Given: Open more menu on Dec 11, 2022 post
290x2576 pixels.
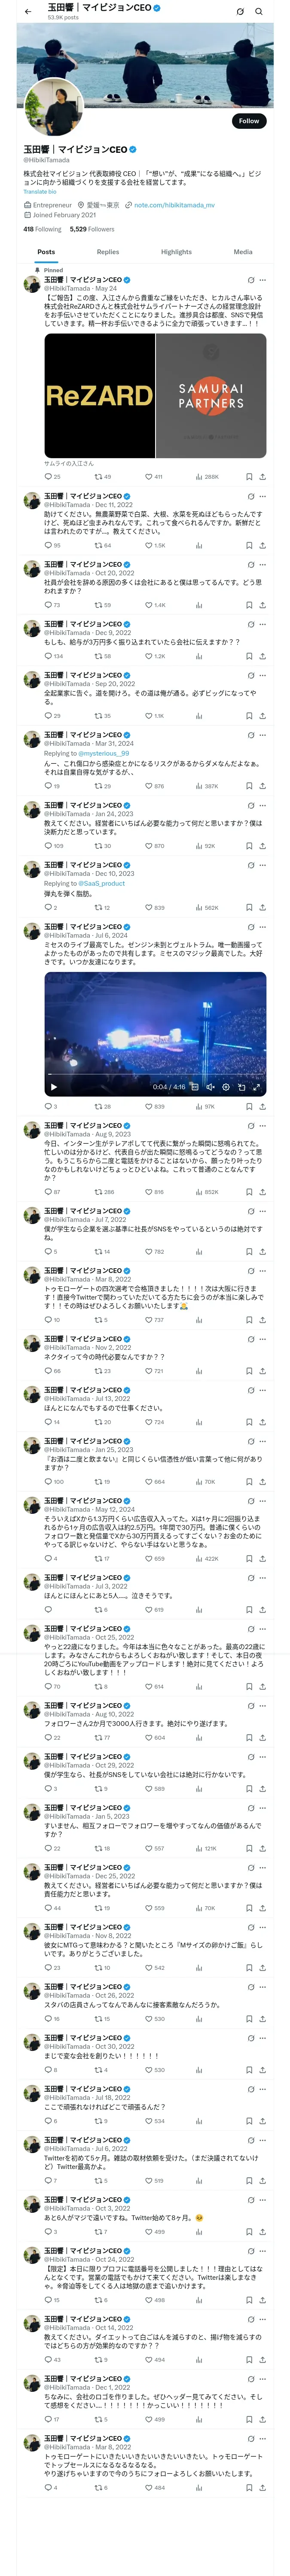Looking at the screenshot, I should 262,496.
